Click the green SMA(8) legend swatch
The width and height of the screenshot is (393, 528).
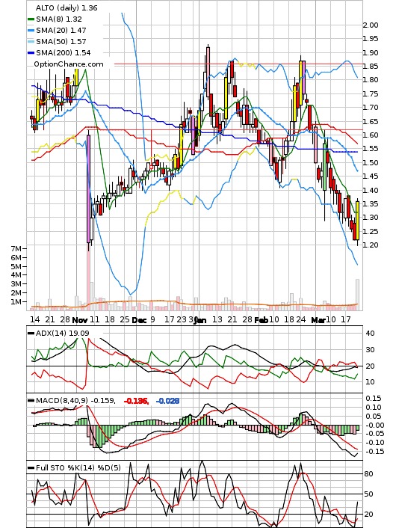click(x=31, y=19)
